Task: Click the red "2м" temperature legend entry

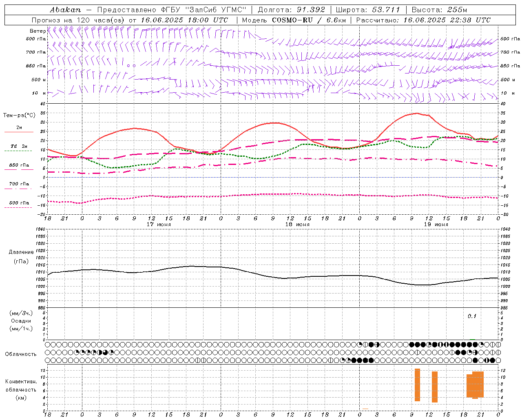Action: 19,128
